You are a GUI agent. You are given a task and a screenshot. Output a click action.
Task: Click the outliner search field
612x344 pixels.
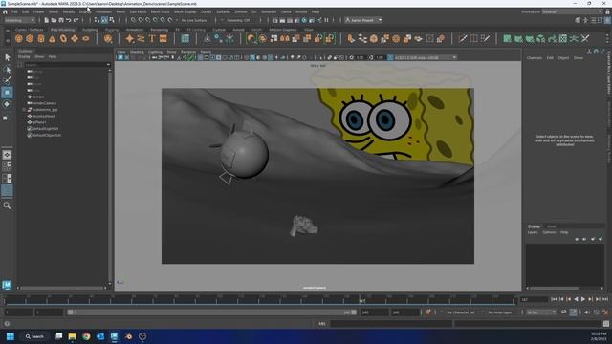(x=66, y=65)
